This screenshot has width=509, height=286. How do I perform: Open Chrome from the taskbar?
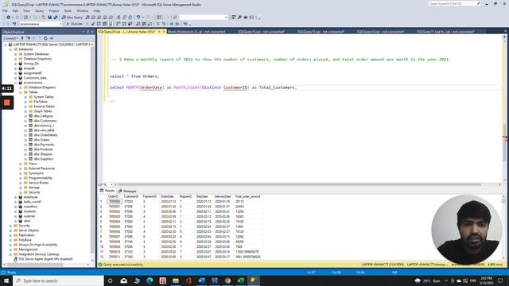point(227,280)
